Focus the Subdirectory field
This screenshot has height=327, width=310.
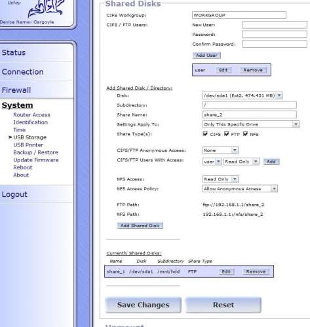(x=250, y=105)
